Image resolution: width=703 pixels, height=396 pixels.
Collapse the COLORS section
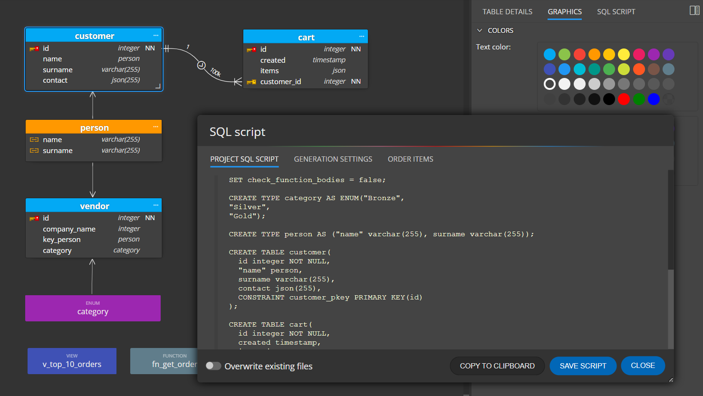click(480, 30)
